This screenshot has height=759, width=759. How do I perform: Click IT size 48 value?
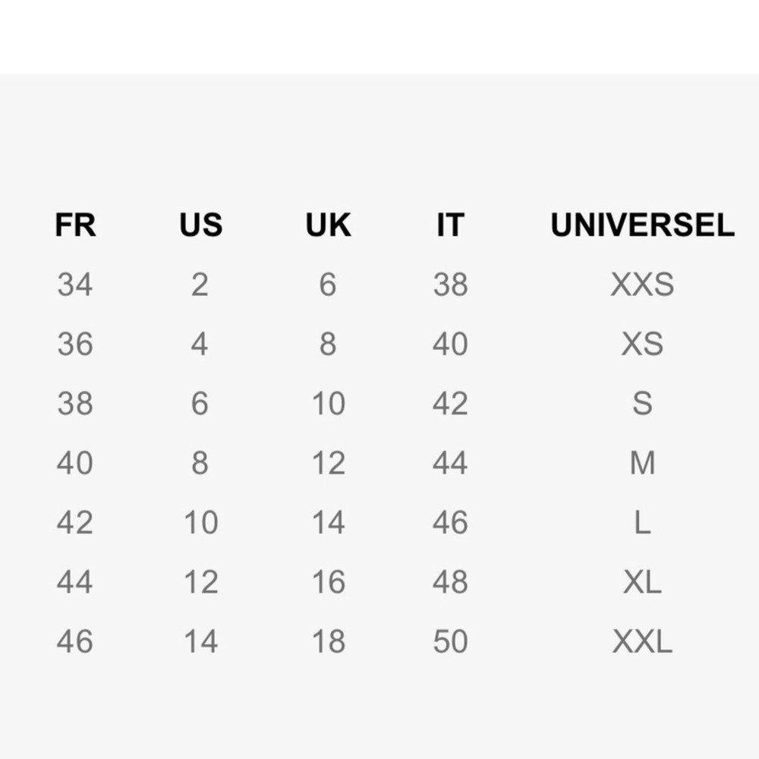(x=450, y=582)
